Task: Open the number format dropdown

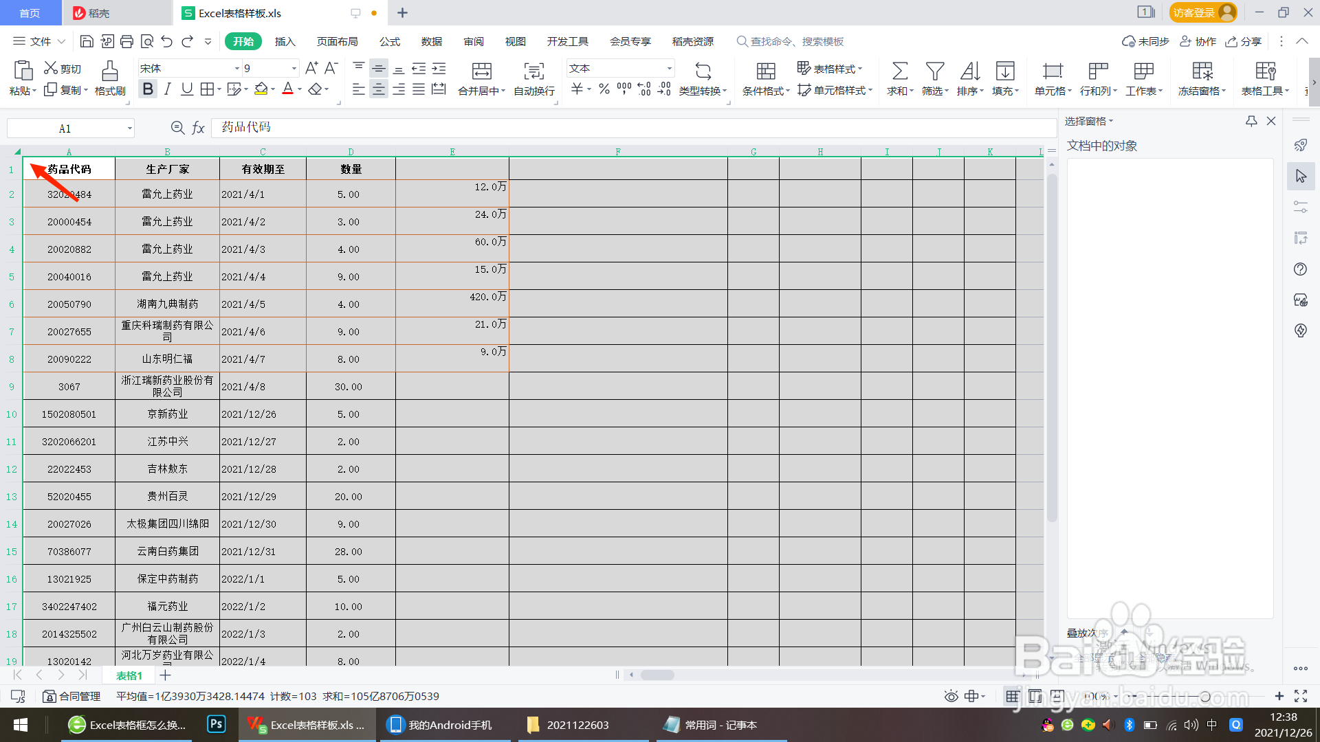Action: 669,68
